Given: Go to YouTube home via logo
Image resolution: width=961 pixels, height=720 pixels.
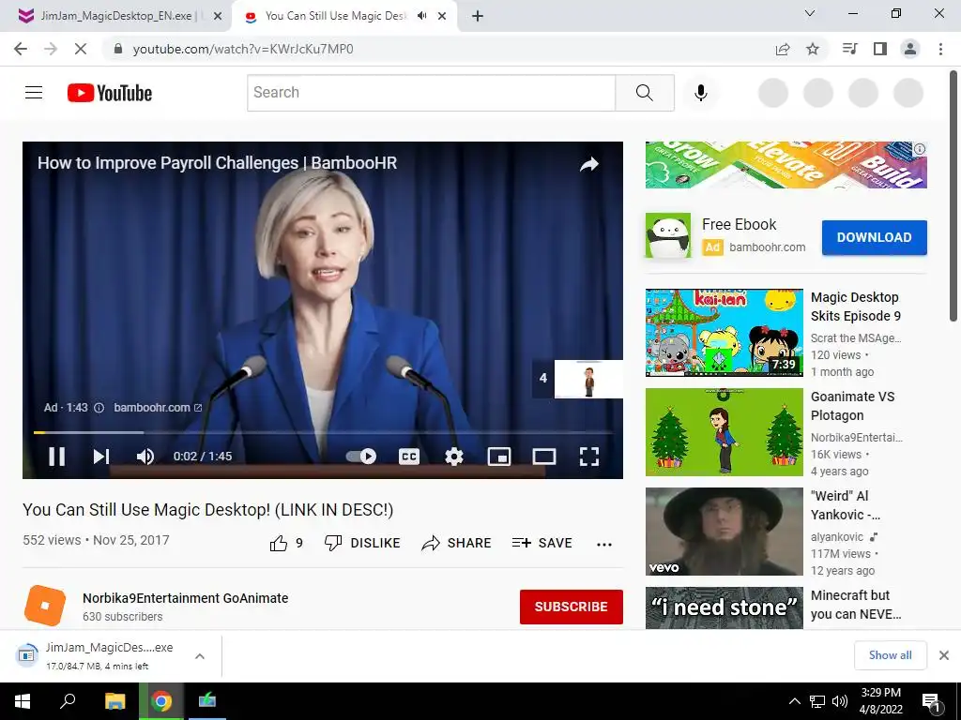Looking at the screenshot, I should coord(110,93).
